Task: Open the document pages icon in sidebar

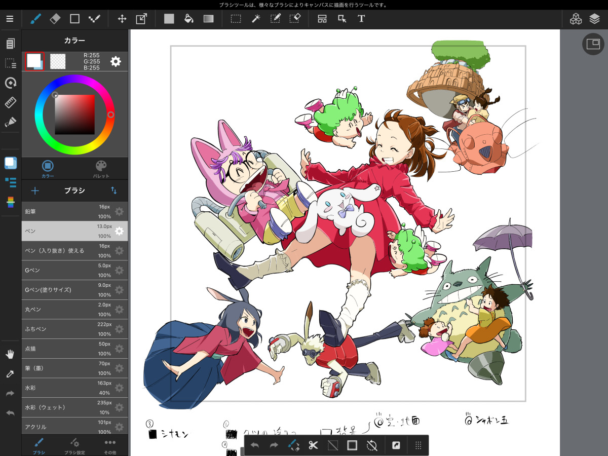Action: (10, 44)
